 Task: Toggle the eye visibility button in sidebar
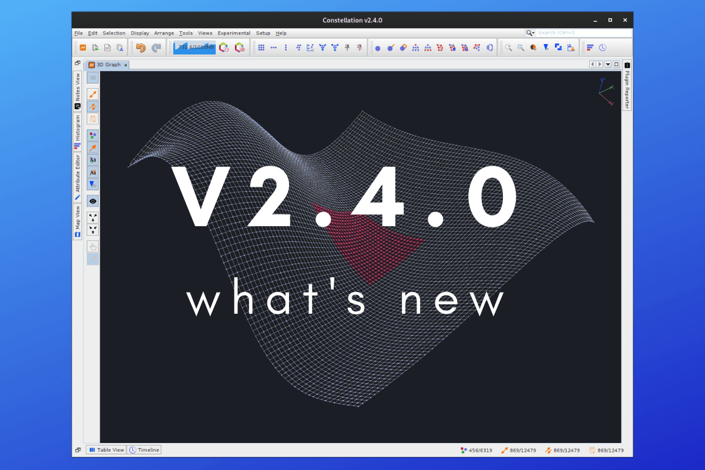[x=93, y=201]
